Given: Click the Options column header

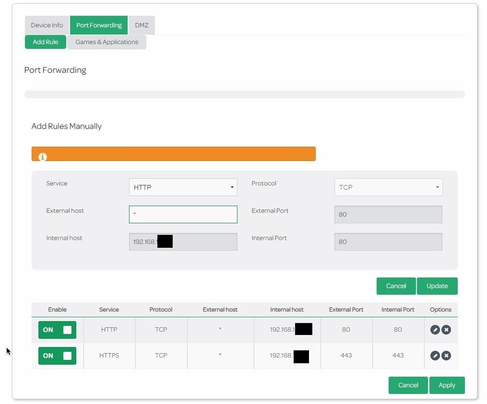Looking at the screenshot, I should [x=441, y=309].
